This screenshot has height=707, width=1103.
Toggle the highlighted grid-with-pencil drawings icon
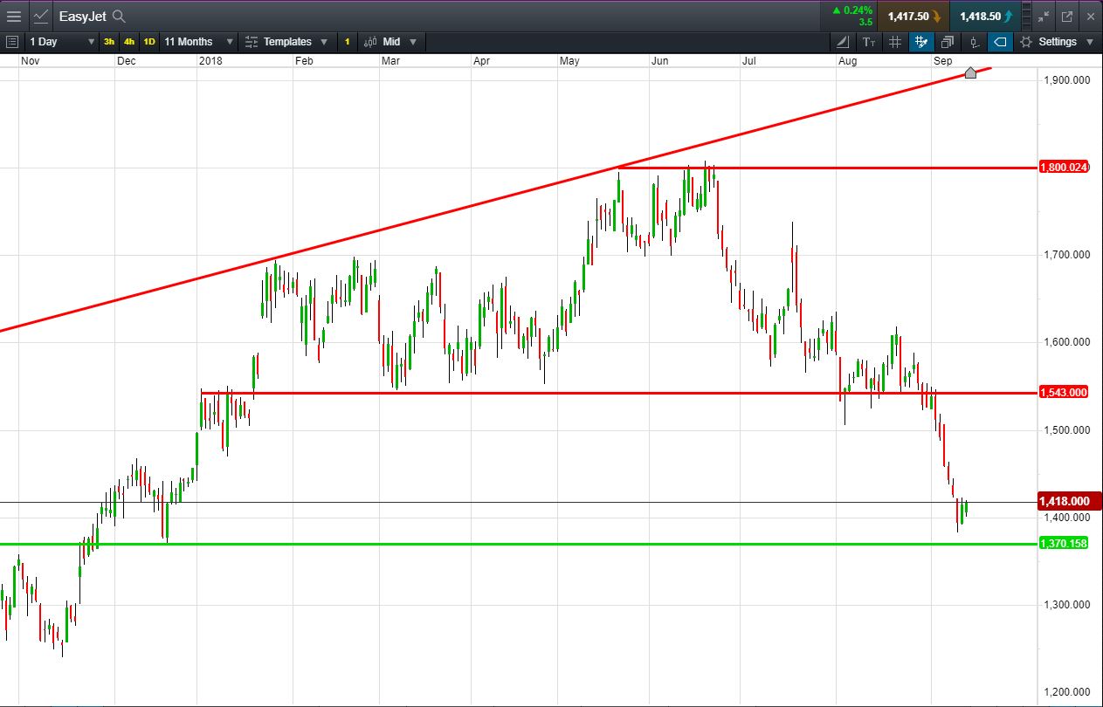921,41
